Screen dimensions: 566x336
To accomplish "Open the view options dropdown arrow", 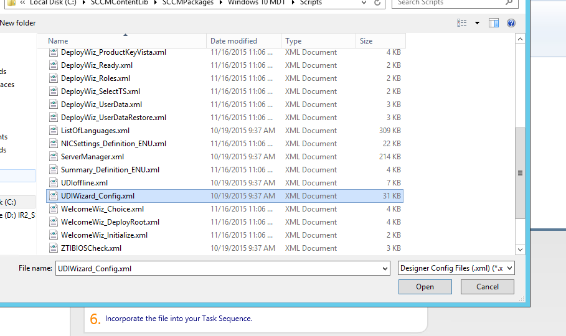I will click(x=477, y=23).
